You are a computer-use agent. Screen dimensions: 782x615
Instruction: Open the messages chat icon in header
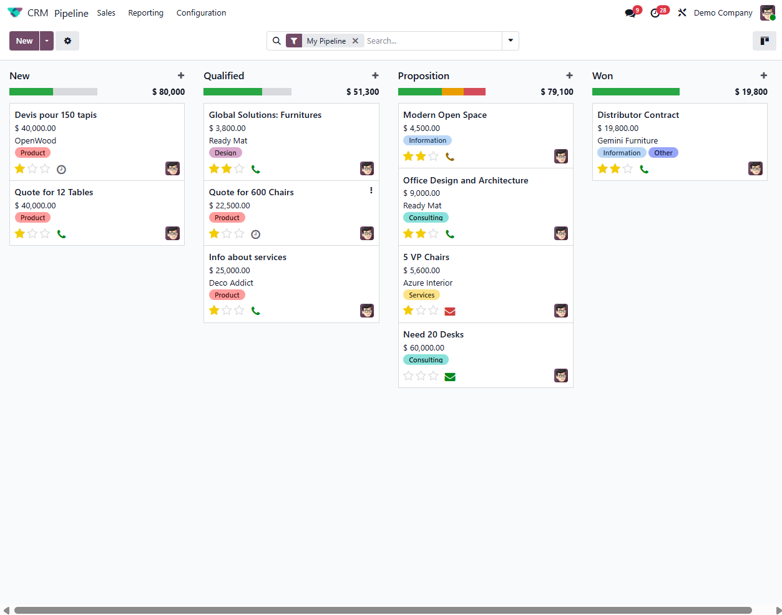click(630, 13)
